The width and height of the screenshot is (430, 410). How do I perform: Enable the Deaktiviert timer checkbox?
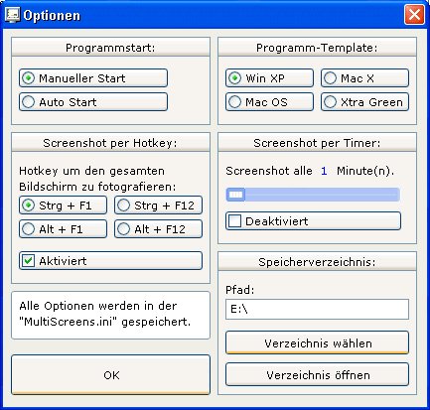313,221
